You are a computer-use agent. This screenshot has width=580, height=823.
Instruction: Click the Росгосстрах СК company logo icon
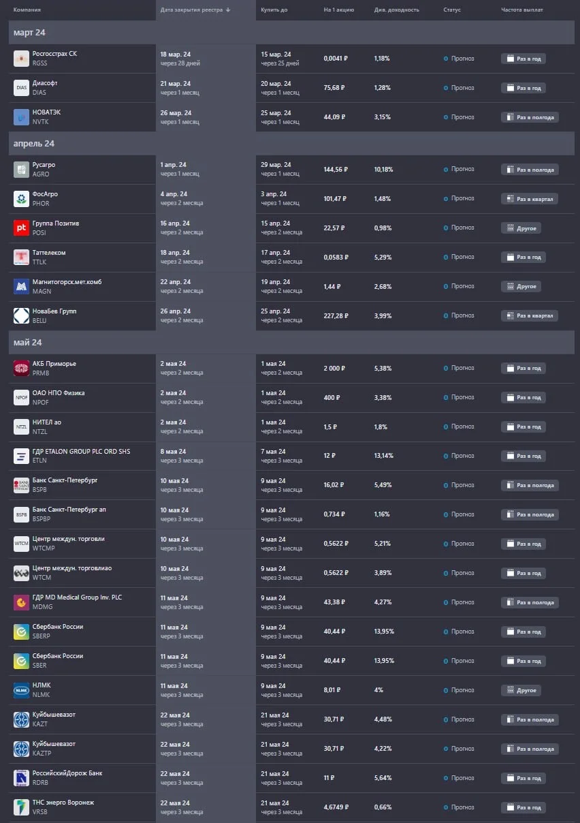21,59
